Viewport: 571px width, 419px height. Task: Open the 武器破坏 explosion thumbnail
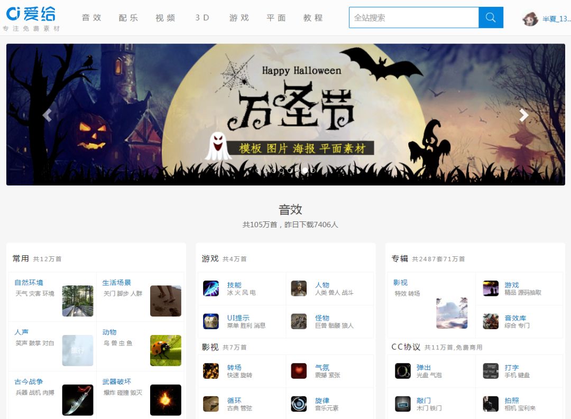pyautogui.click(x=165, y=400)
